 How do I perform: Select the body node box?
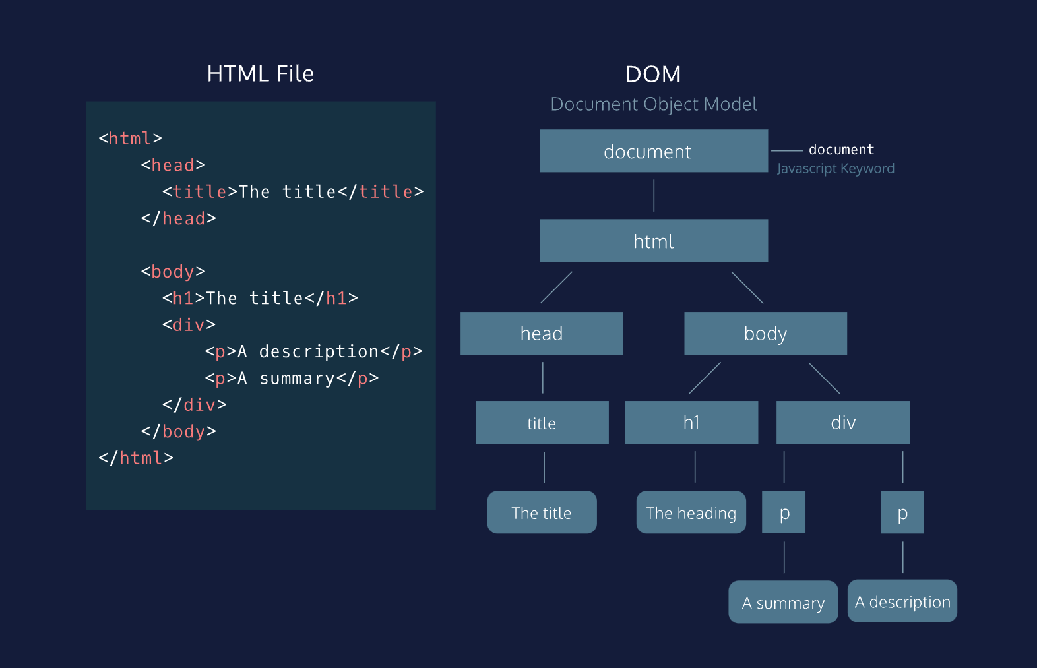point(765,334)
